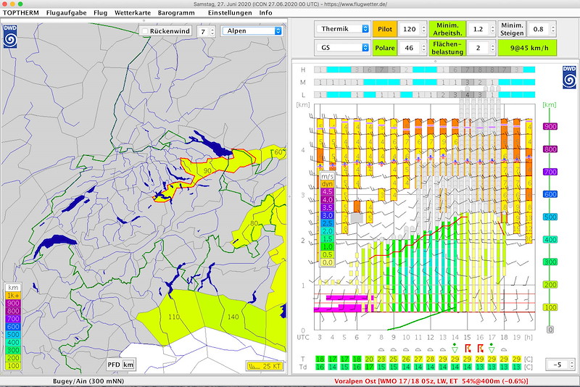
Task: Click the cumulus cloud symbol at 9 UTC
Action: click(x=394, y=349)
